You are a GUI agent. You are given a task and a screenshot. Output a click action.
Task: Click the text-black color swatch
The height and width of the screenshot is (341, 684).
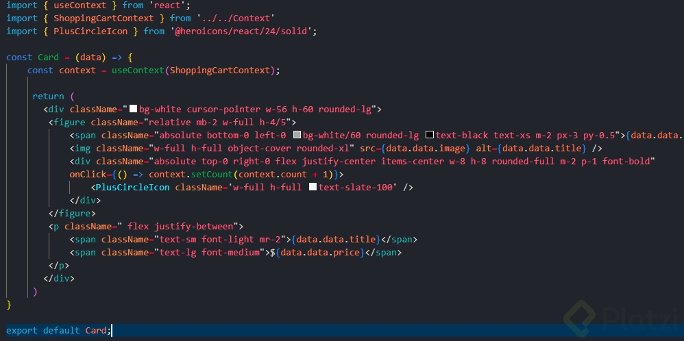pyautogui.click(x=430, y=135)
